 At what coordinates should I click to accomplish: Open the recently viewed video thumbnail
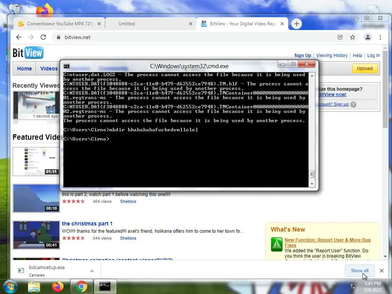click(36, 105)
